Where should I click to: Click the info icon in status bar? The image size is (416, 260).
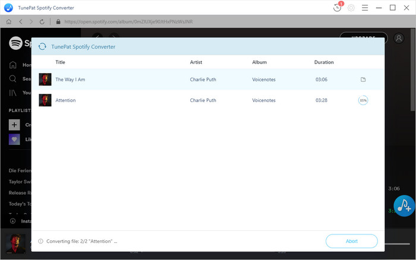(x=40, y=241)
